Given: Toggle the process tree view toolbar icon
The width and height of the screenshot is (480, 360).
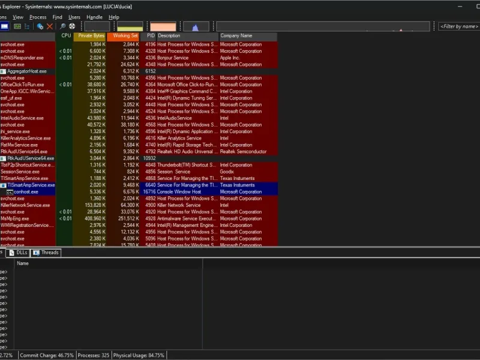Looking at the screenshot, I should (27, 26).
